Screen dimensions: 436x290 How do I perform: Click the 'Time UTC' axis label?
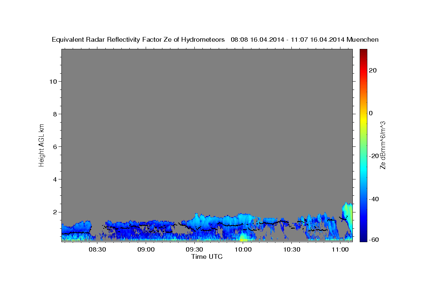click(x=207, y=257)
